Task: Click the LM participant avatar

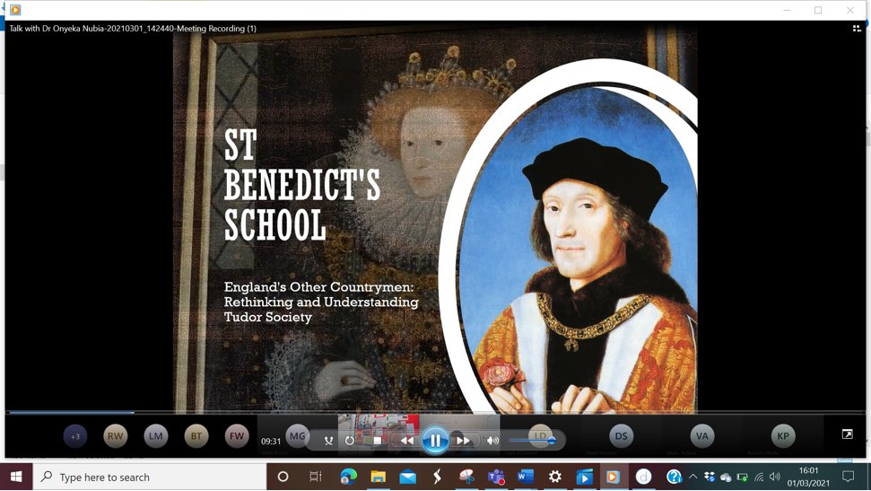Action: point(156,436)
